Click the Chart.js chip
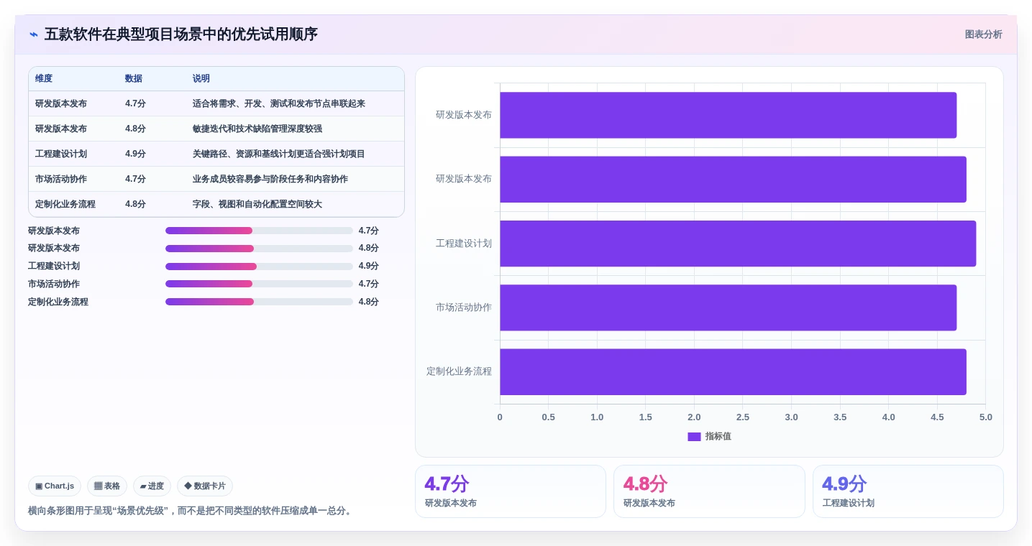 tap(55, 486)
